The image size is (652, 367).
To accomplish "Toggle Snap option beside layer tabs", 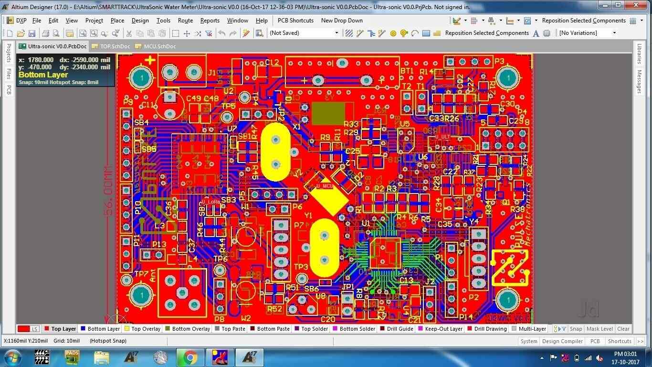I will click(x=576, y=329).
